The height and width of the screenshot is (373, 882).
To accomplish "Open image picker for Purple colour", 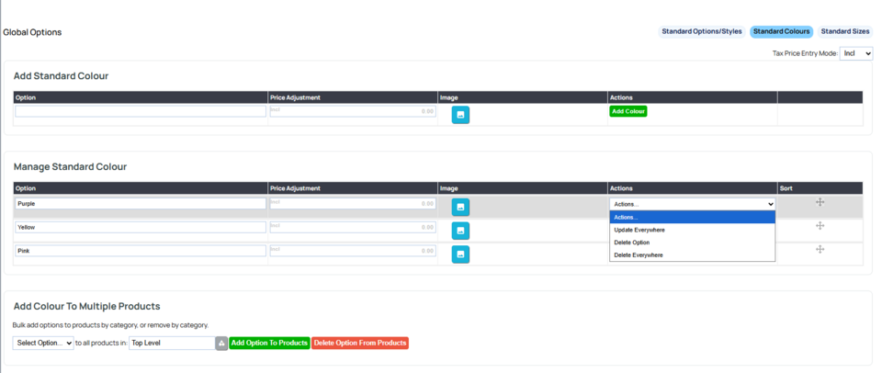I will [x=460, y=208].
